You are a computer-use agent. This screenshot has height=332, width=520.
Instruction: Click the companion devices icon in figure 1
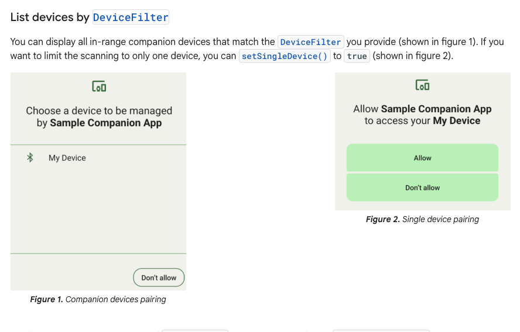coord(99,87)
